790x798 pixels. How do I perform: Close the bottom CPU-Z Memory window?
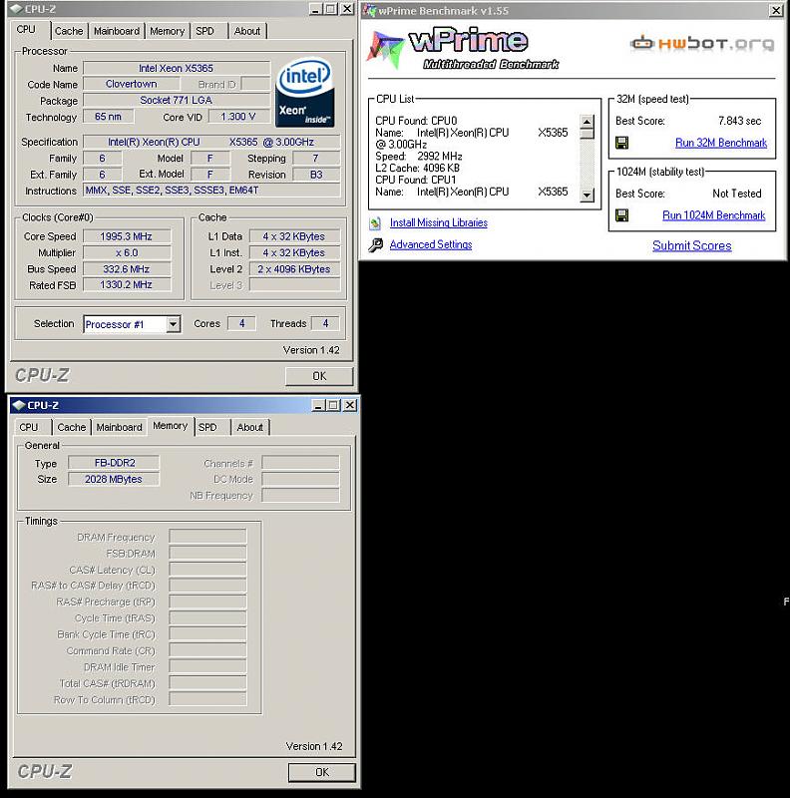tap(350, 405)
